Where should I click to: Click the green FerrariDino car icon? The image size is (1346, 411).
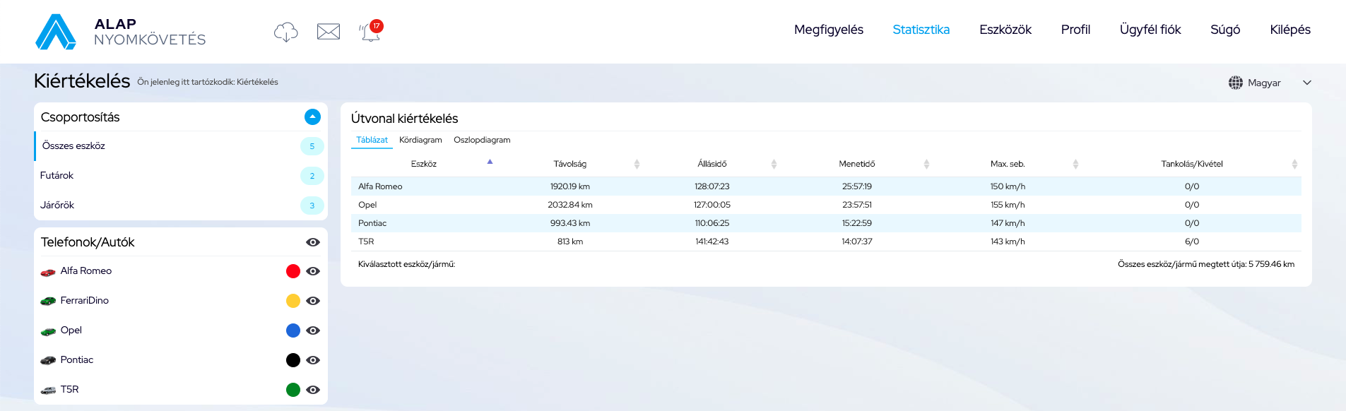48,302
